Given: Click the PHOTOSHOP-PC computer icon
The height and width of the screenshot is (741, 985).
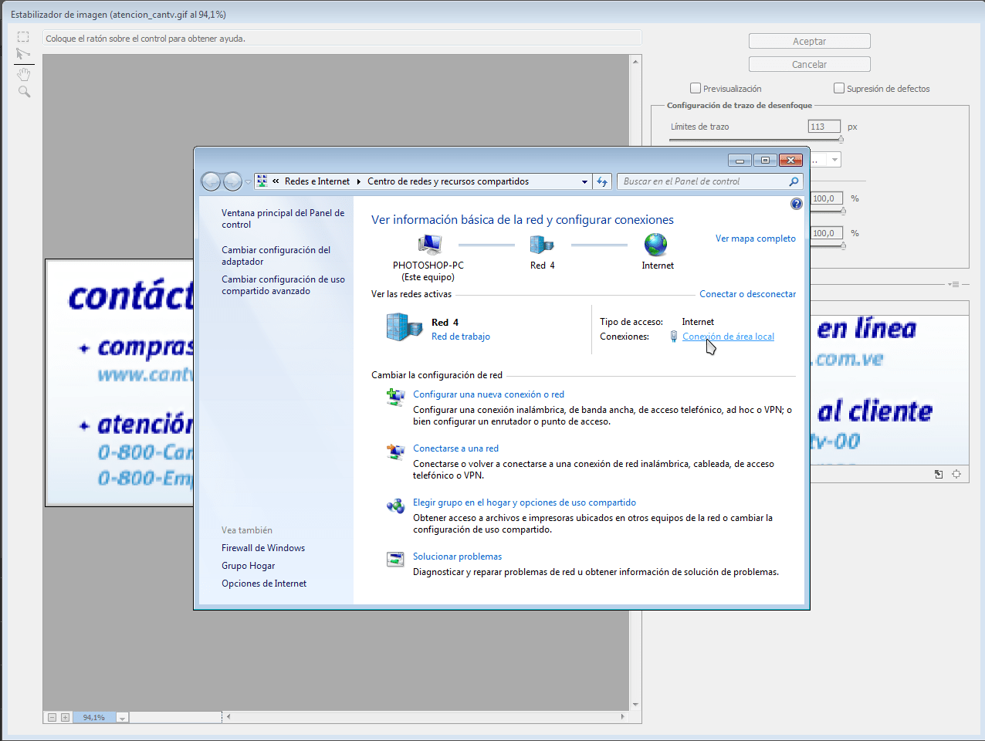Looking at the screenshot, I should tap(429, 245).
